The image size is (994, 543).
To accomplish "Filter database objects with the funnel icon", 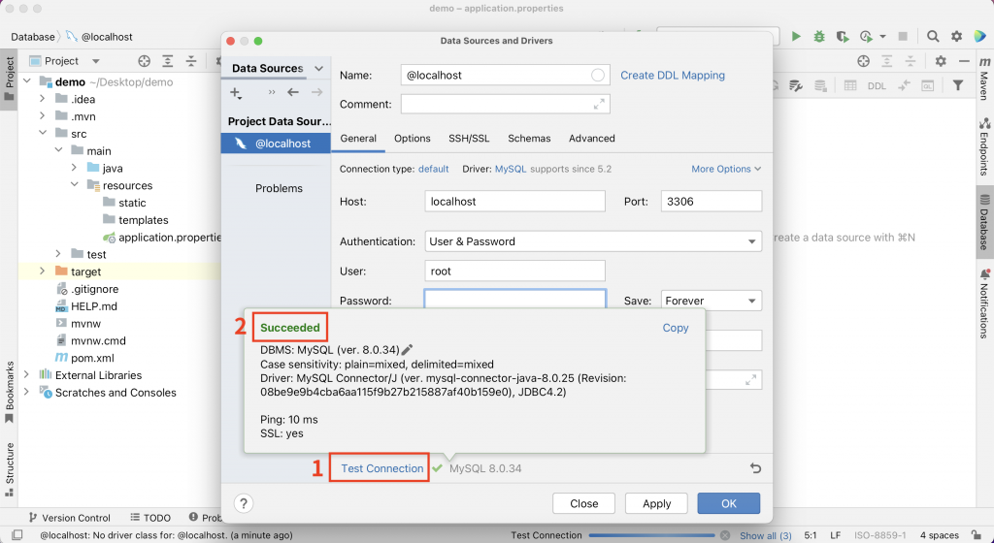I will pyautogui.click(x=958, y=85).
